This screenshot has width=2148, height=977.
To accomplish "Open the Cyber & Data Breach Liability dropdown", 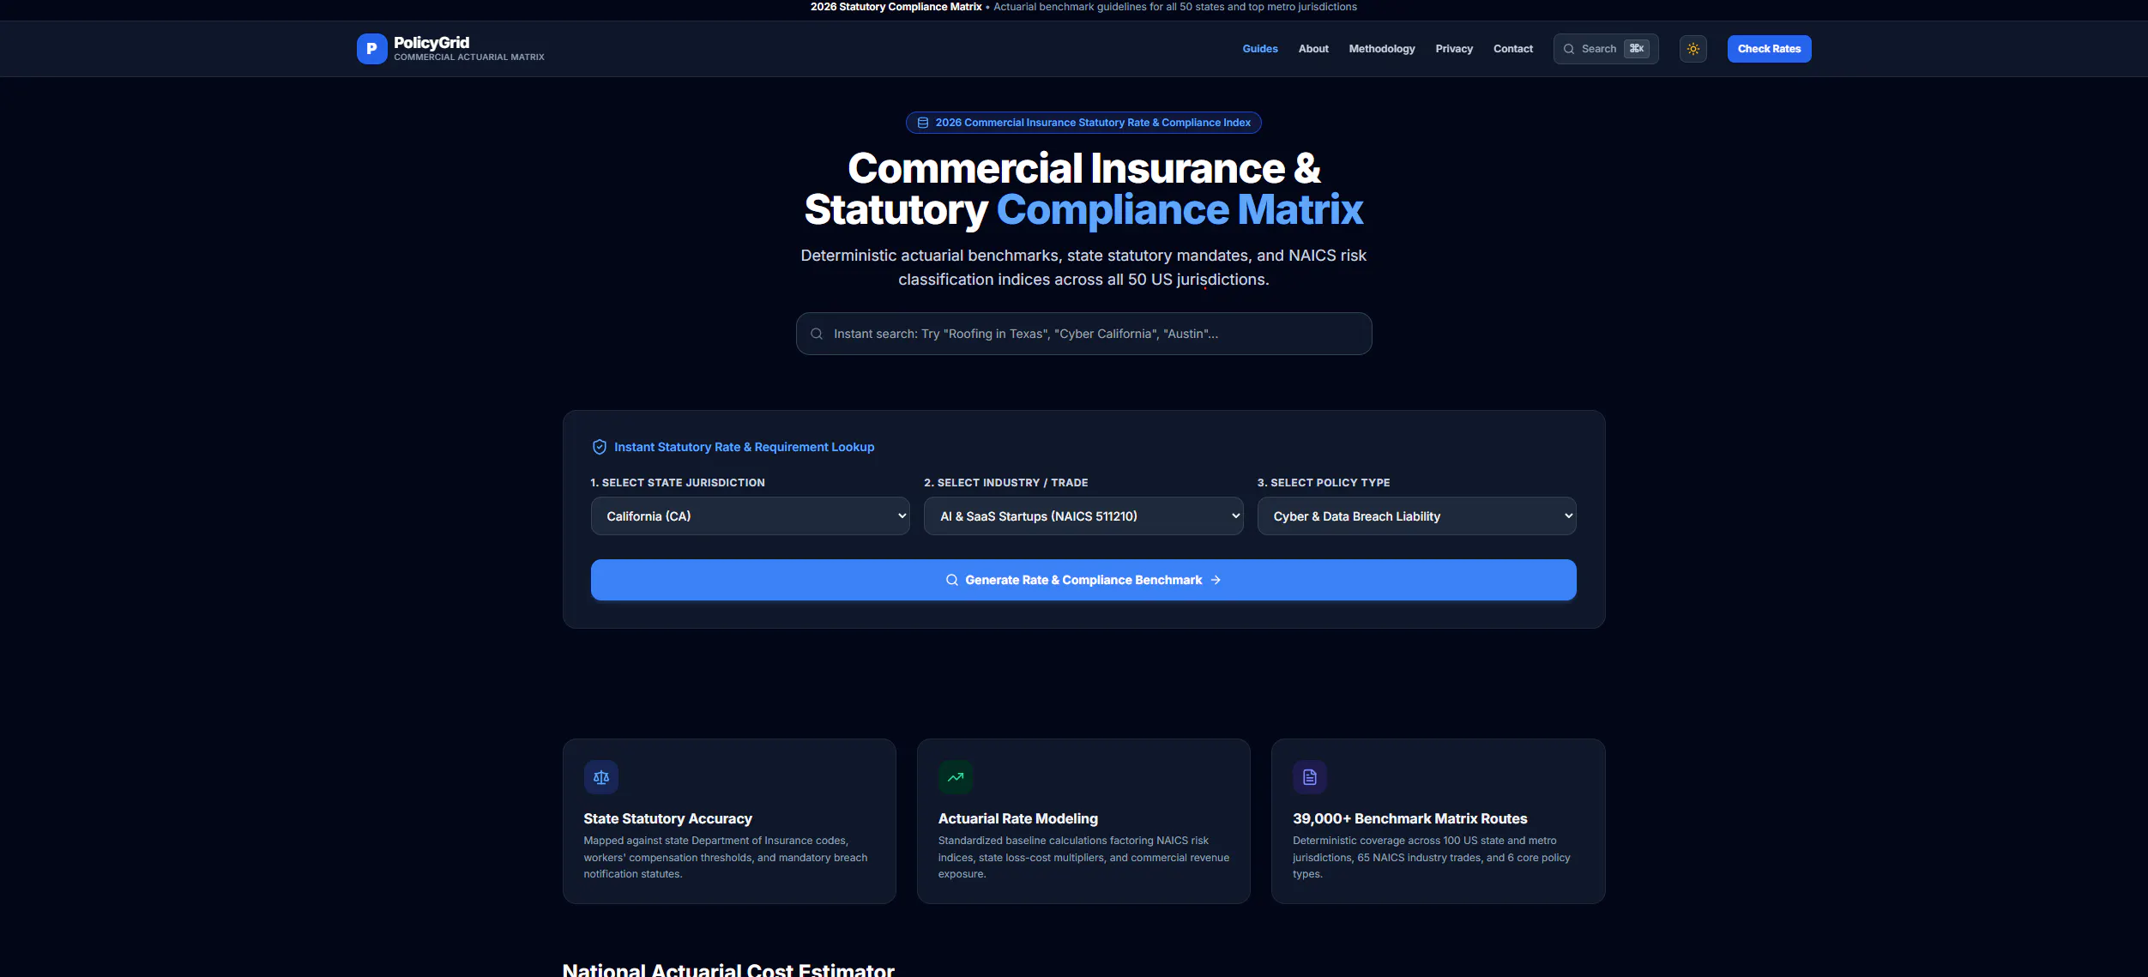I will 1416,516.
